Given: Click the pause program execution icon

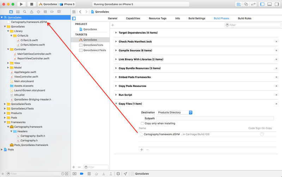Looking at the screenshot, I should [89, 173].
